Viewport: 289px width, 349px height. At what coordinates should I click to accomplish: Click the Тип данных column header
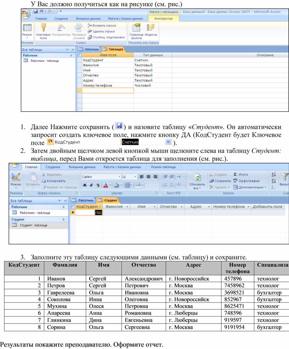pyautogui.click(x=153, y=55)
